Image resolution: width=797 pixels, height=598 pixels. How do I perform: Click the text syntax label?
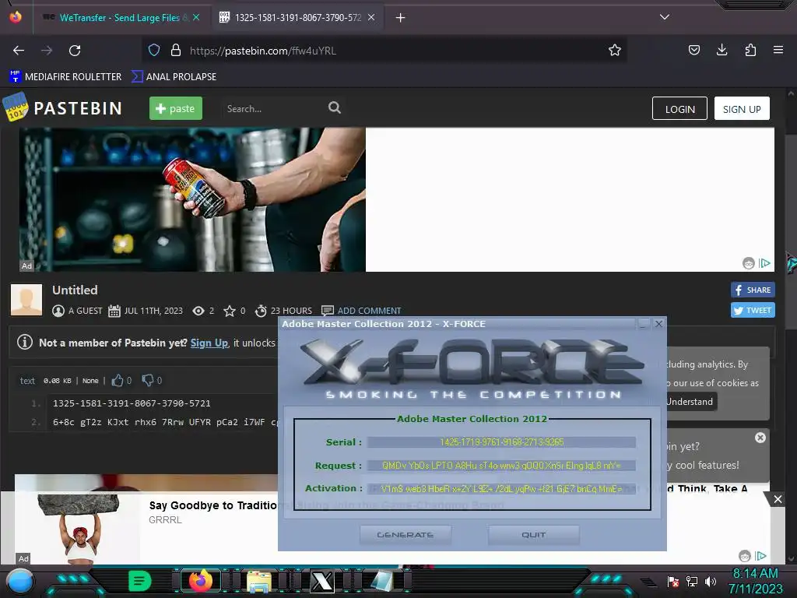pyautogui.click(x=27, y=380)
